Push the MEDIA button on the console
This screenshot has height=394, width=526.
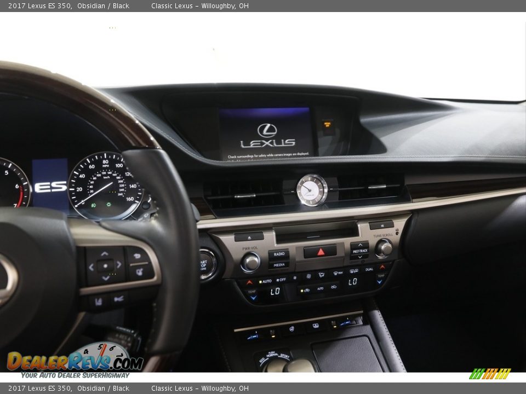pyautogui.click(x=279, y=265)
